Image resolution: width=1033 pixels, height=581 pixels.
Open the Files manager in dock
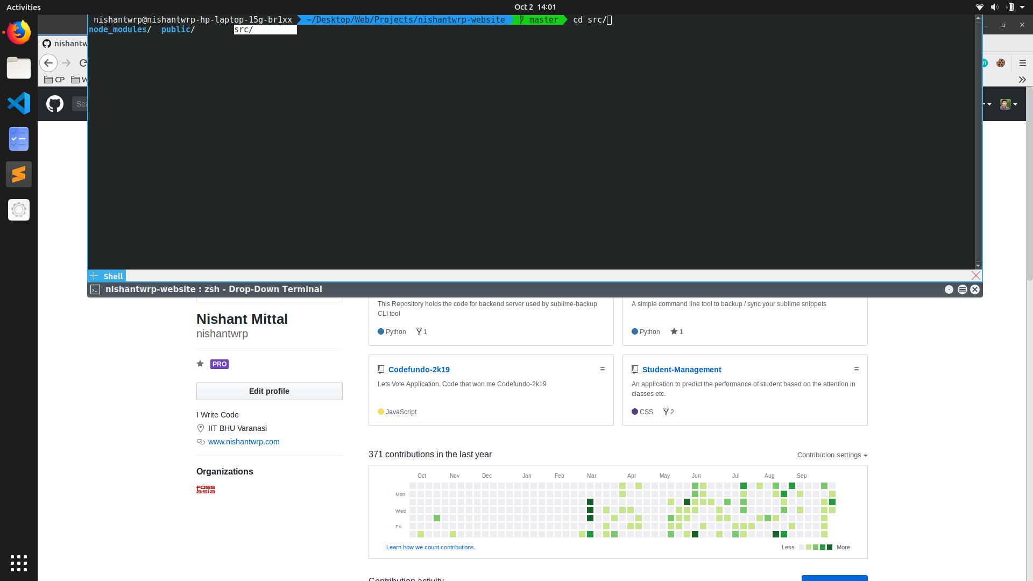point(19,68)
